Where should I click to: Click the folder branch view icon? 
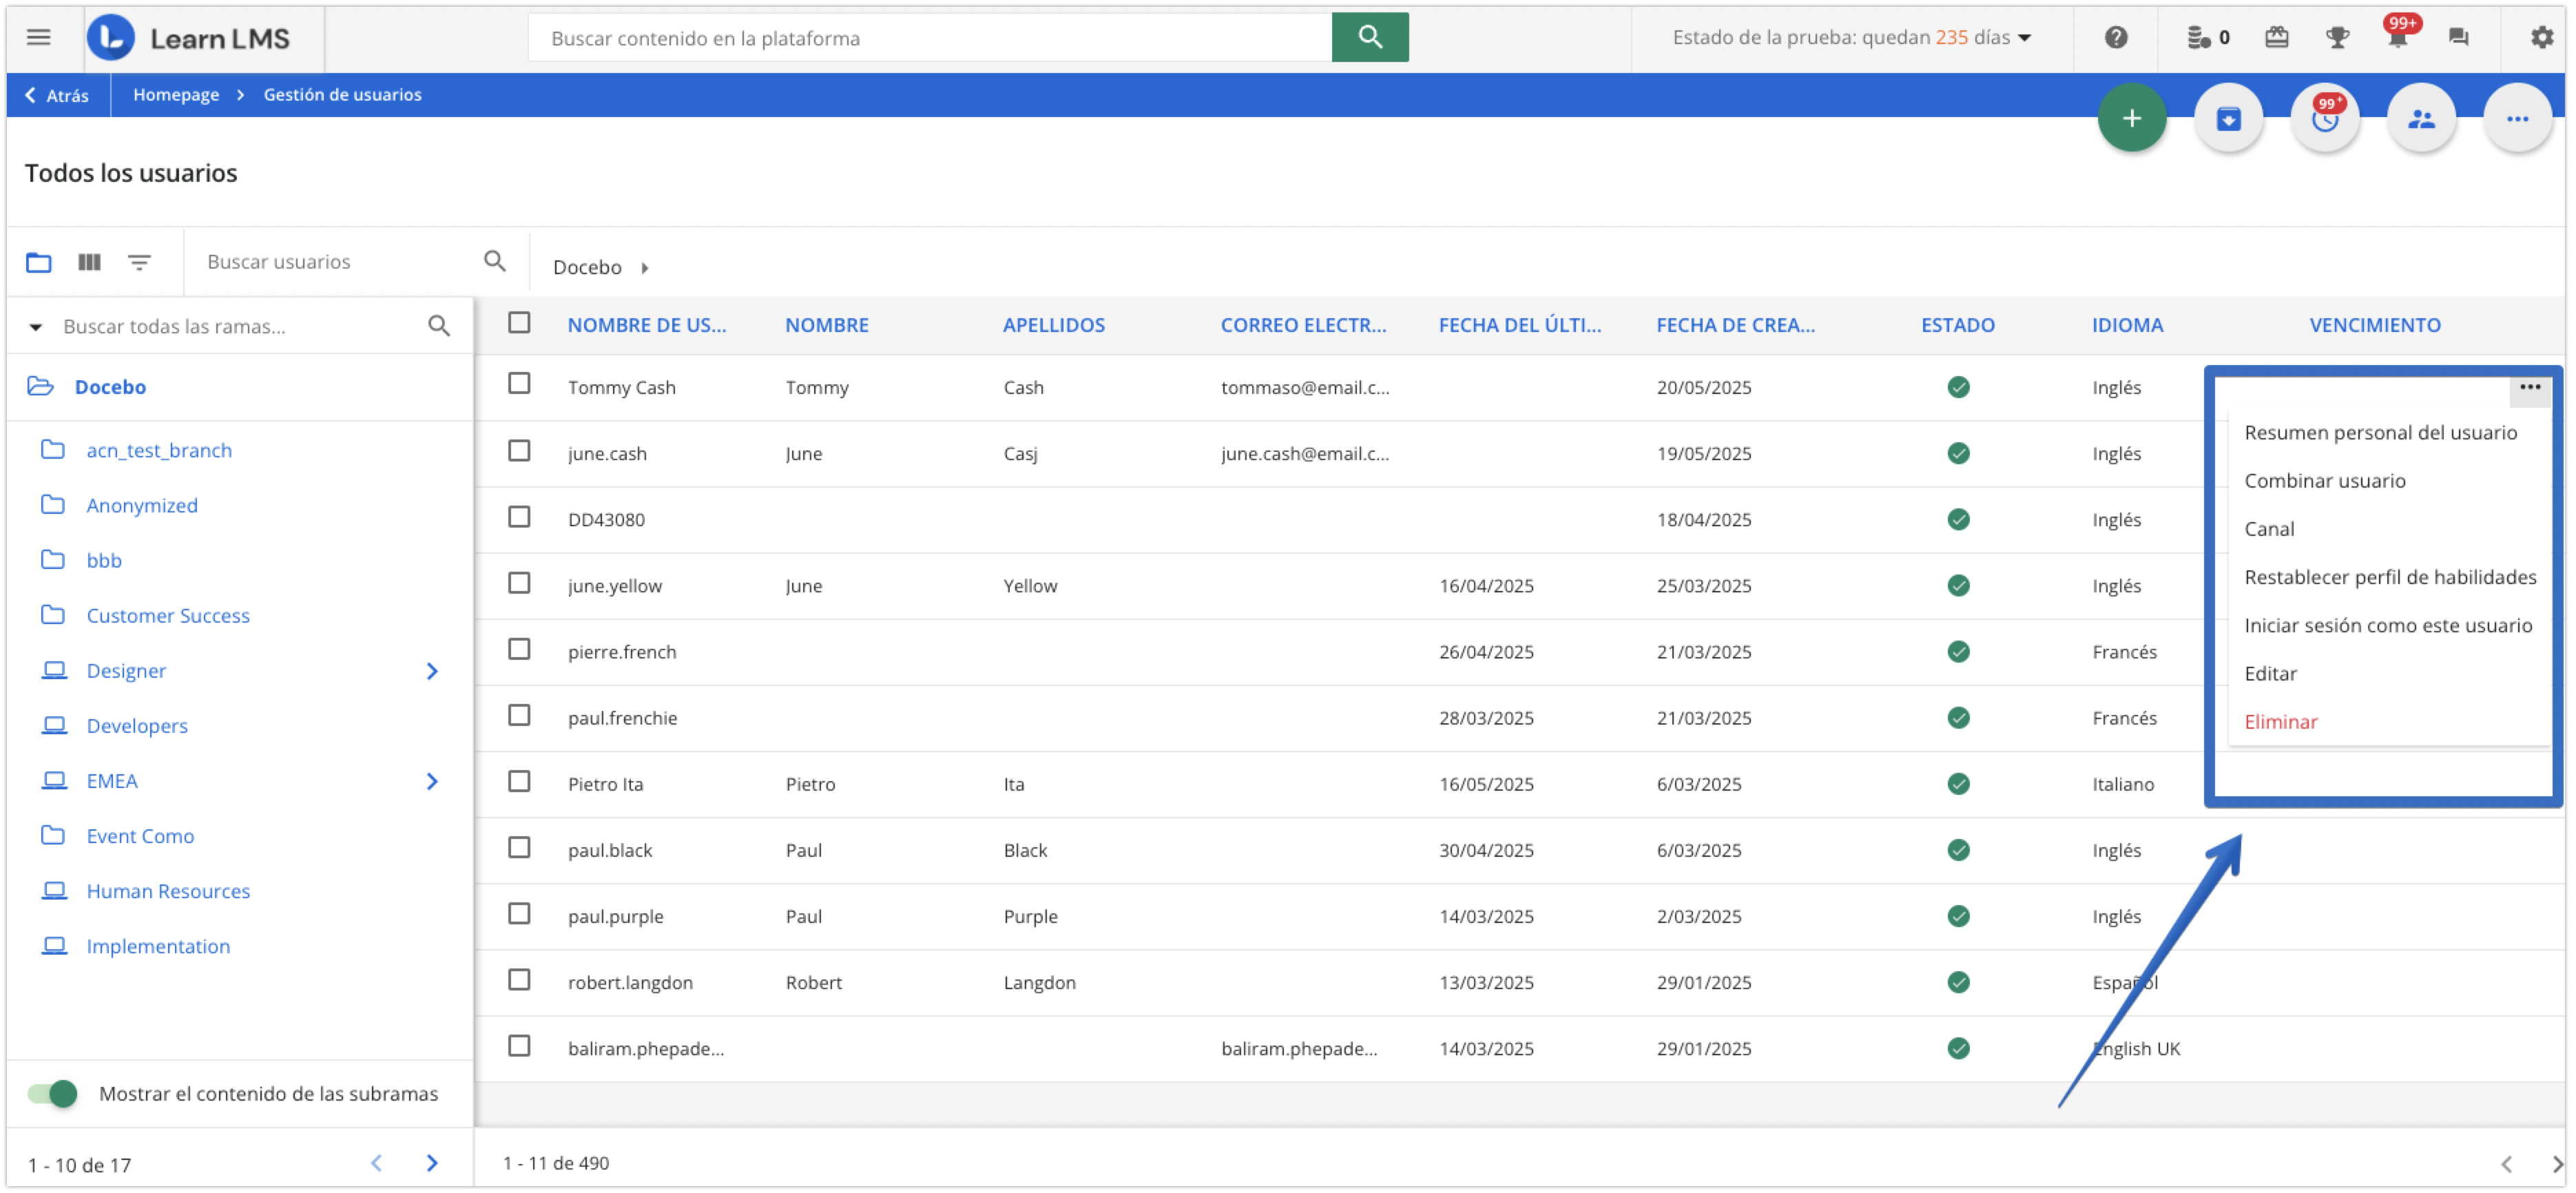pyautogui.click(x=39, y=262)
